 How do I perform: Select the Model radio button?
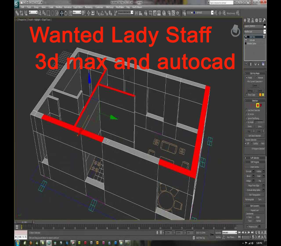point(247,78)
